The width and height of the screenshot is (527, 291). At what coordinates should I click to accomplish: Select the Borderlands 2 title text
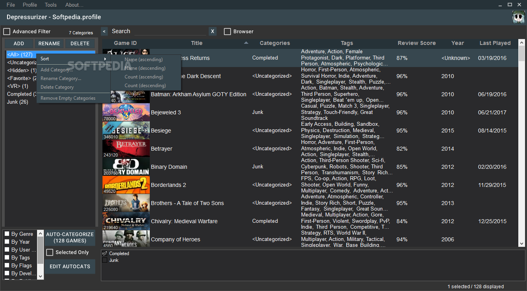(x=168, y=185)
